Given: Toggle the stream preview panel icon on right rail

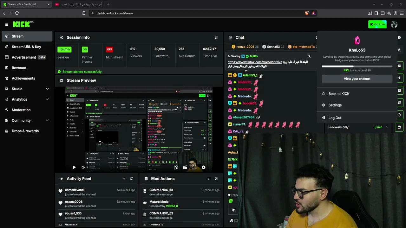Looking at the screenshot, I should [399, 66].
